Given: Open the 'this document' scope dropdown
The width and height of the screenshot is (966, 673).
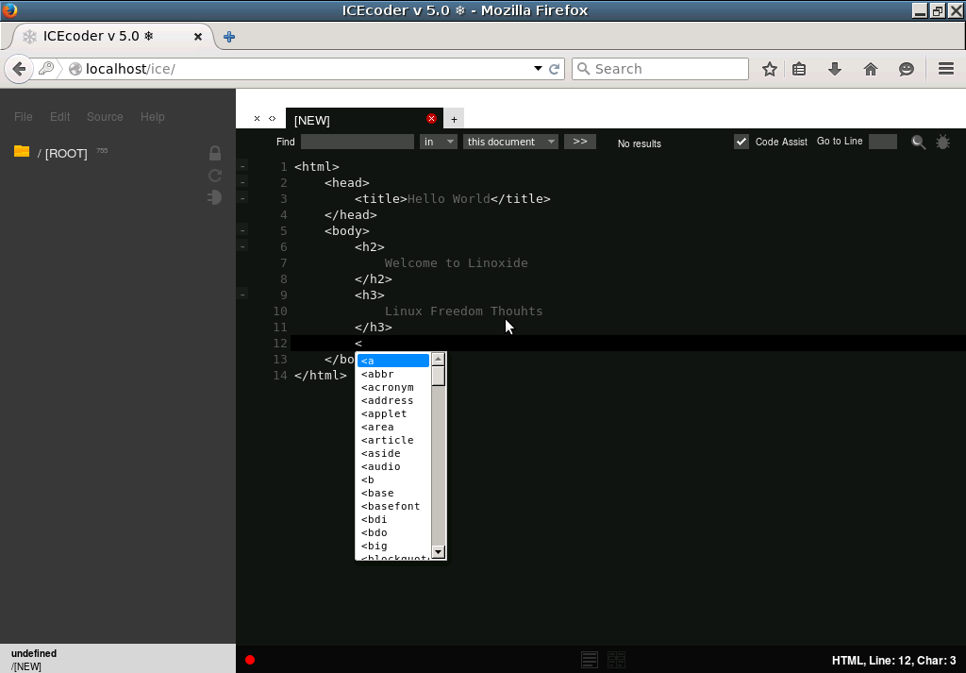Looking at the screenshot, I should pos(510,142).
